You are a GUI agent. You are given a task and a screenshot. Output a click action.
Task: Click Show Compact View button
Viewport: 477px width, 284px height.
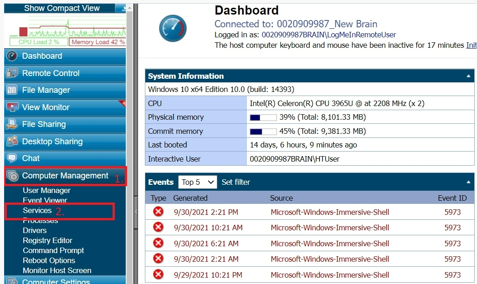[62, 8]
